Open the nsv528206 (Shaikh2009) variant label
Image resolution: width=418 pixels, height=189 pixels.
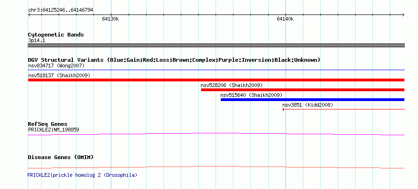tap(232, 85)
